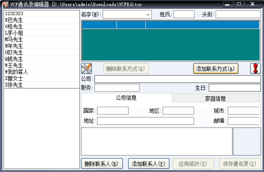Focus the 职务 job title input field

[x=117, y=88]
